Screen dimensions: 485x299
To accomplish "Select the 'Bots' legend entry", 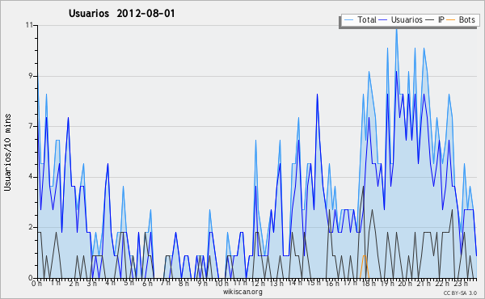I will (x=462, y=19).
